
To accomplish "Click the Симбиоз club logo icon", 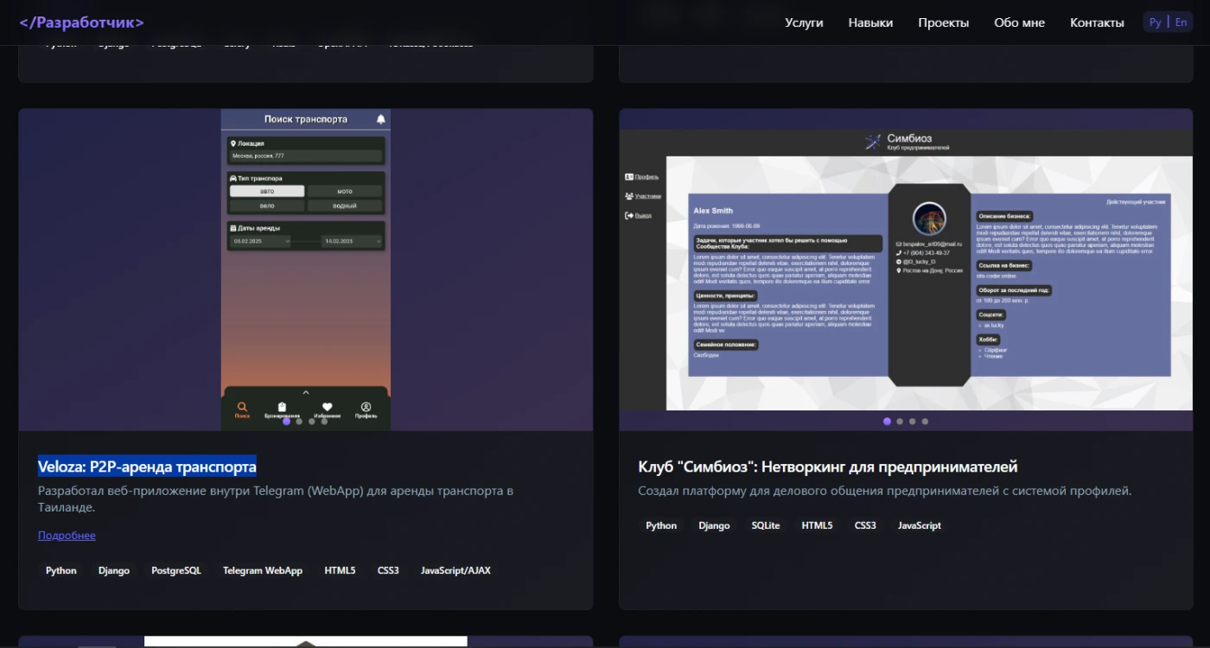I will click(873, 143).
